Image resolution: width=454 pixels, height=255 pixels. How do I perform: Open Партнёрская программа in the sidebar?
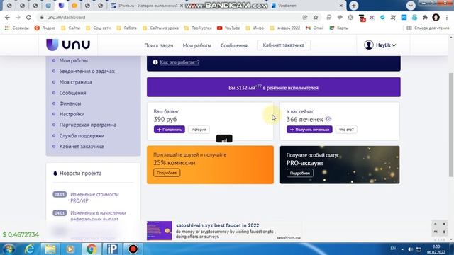click(88, 125)
